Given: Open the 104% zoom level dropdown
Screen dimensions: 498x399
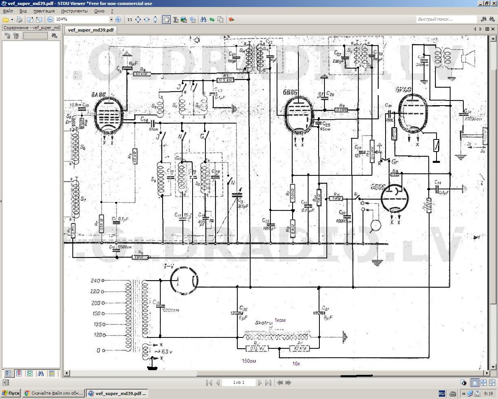Looking at the screenshot, I should [x=111, y=19].
